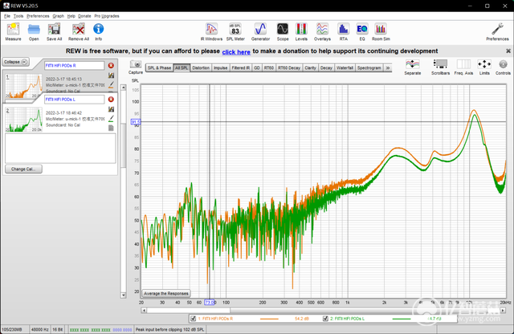Open the File menu
The width and height of the screenshot is (514, 334).
[x=7, y=16]
